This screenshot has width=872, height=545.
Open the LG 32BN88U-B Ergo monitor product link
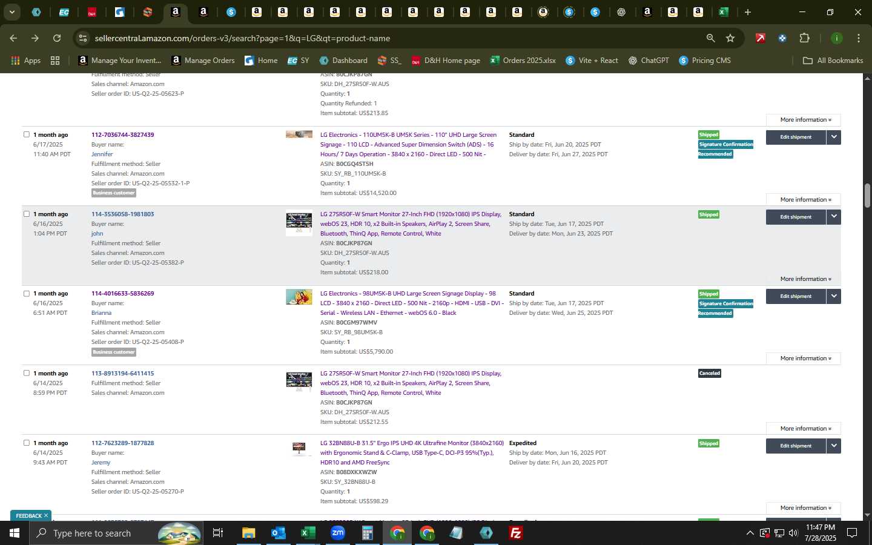412,452
